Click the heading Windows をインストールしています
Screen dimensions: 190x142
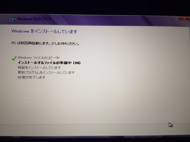tap(45, 31)
